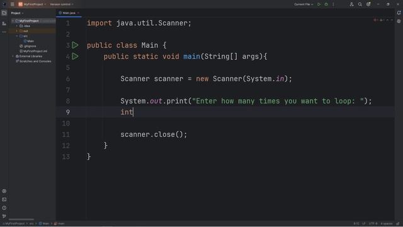Viewport: 403px width, 227px height.
Task: Click the cursor line:column position indicator
Action: (x=356, y=224)
